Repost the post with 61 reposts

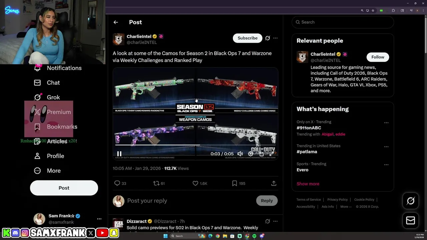159,183
